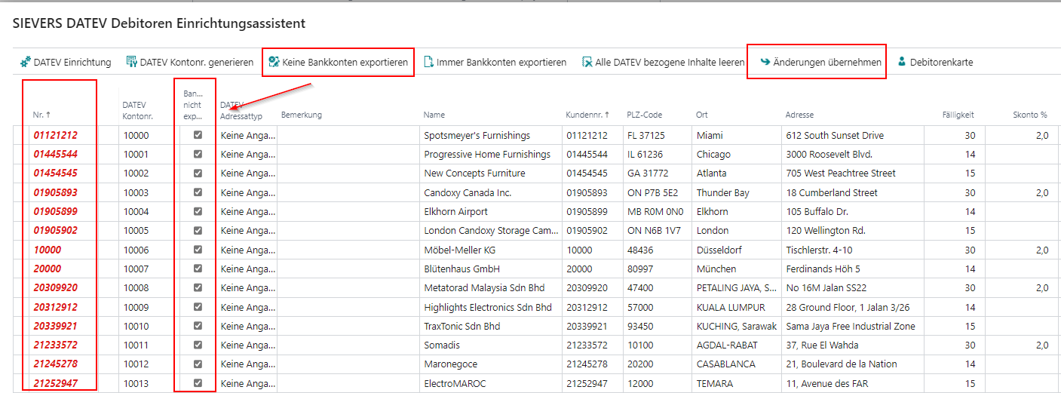Uncheck the checkbox in Möbel-Meller KG row
The image size is (1061, 393).
[x=198, y=250]
